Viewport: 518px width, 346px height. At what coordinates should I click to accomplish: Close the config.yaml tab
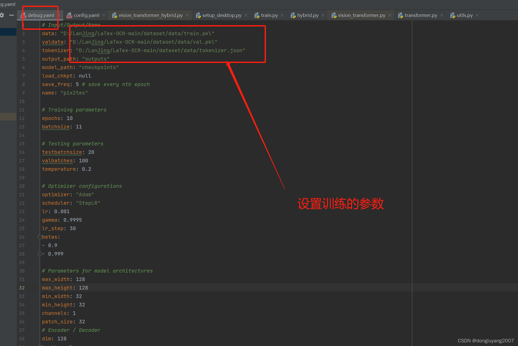click(104, 15)
